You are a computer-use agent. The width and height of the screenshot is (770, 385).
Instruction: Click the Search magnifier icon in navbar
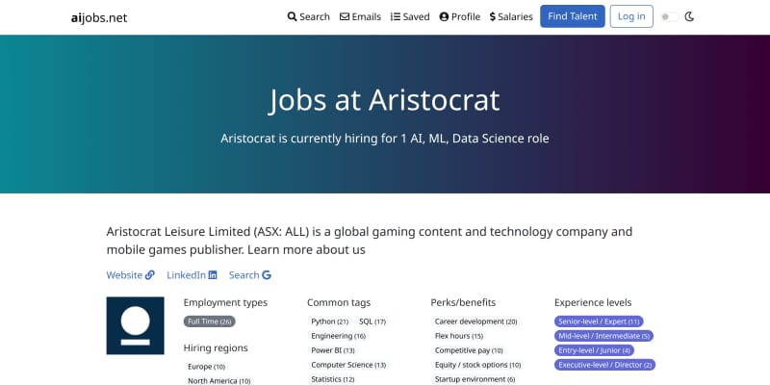pos(293,16)
